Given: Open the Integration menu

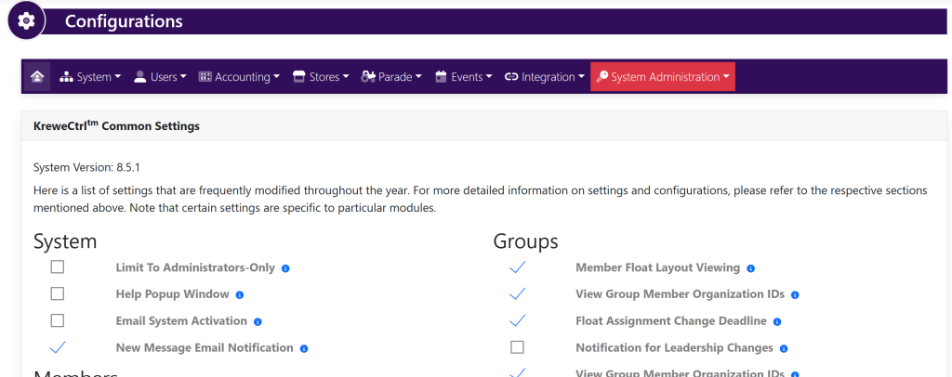Looking at the screenshot, I should 545,77.
